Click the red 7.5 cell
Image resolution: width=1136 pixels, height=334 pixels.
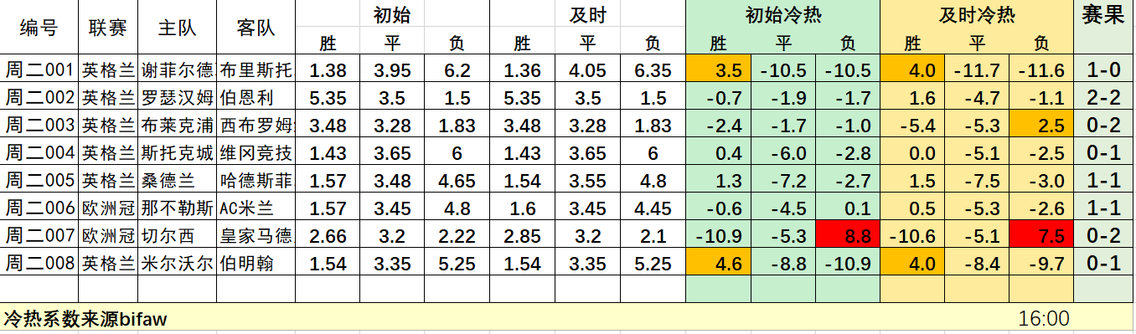pyautogui.click(x=1042, y=236)
